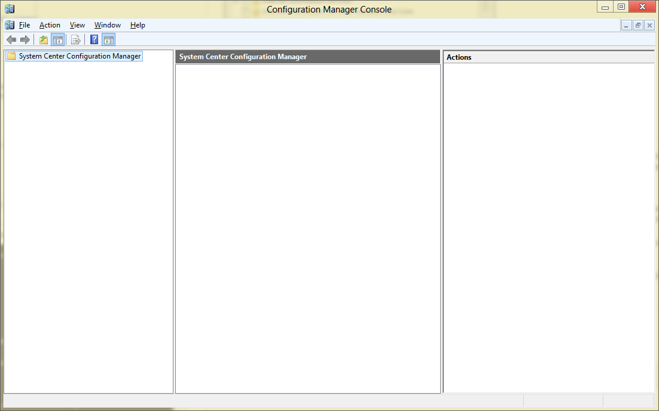
Task: Minimize the Configuration Manager Console window
Action: point(605,7)
